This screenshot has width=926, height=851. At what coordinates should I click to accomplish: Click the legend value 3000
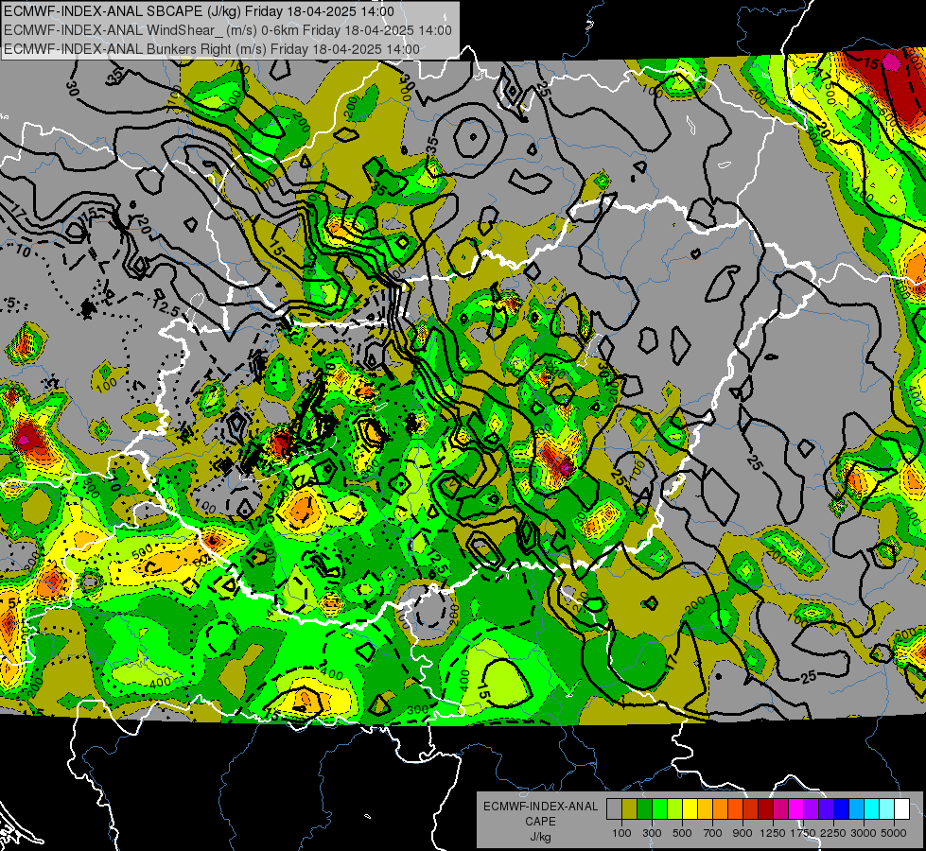864,833
